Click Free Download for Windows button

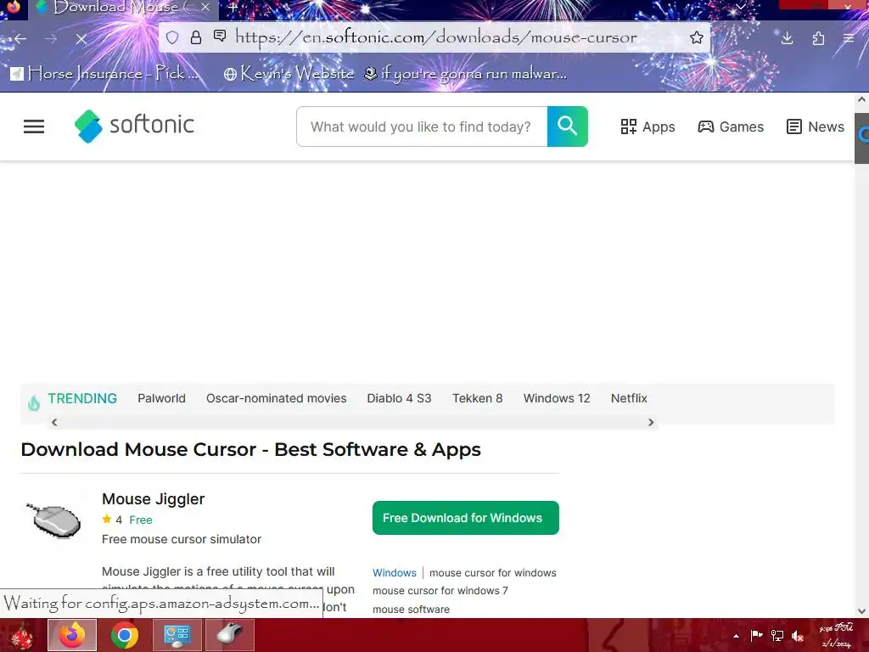click(466, 518)
